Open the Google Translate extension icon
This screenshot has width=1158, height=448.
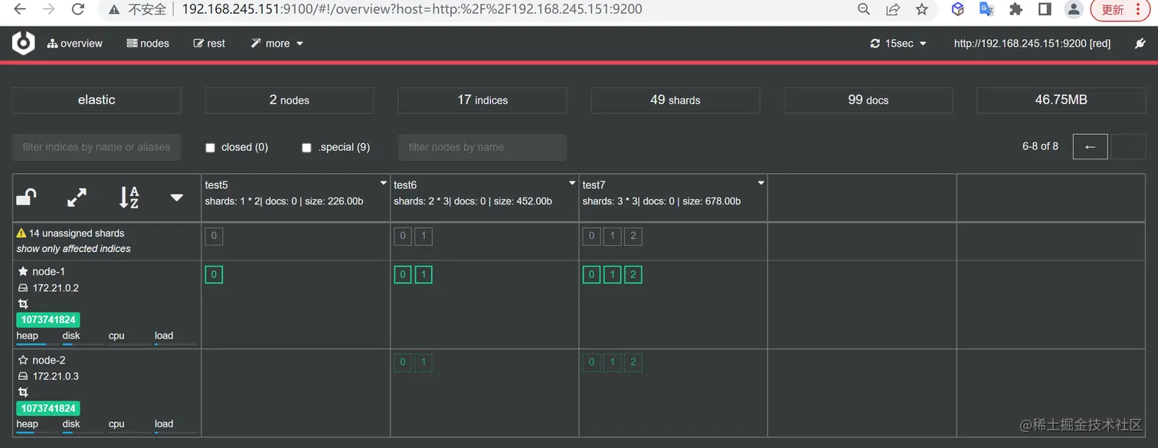coord(986,9)
